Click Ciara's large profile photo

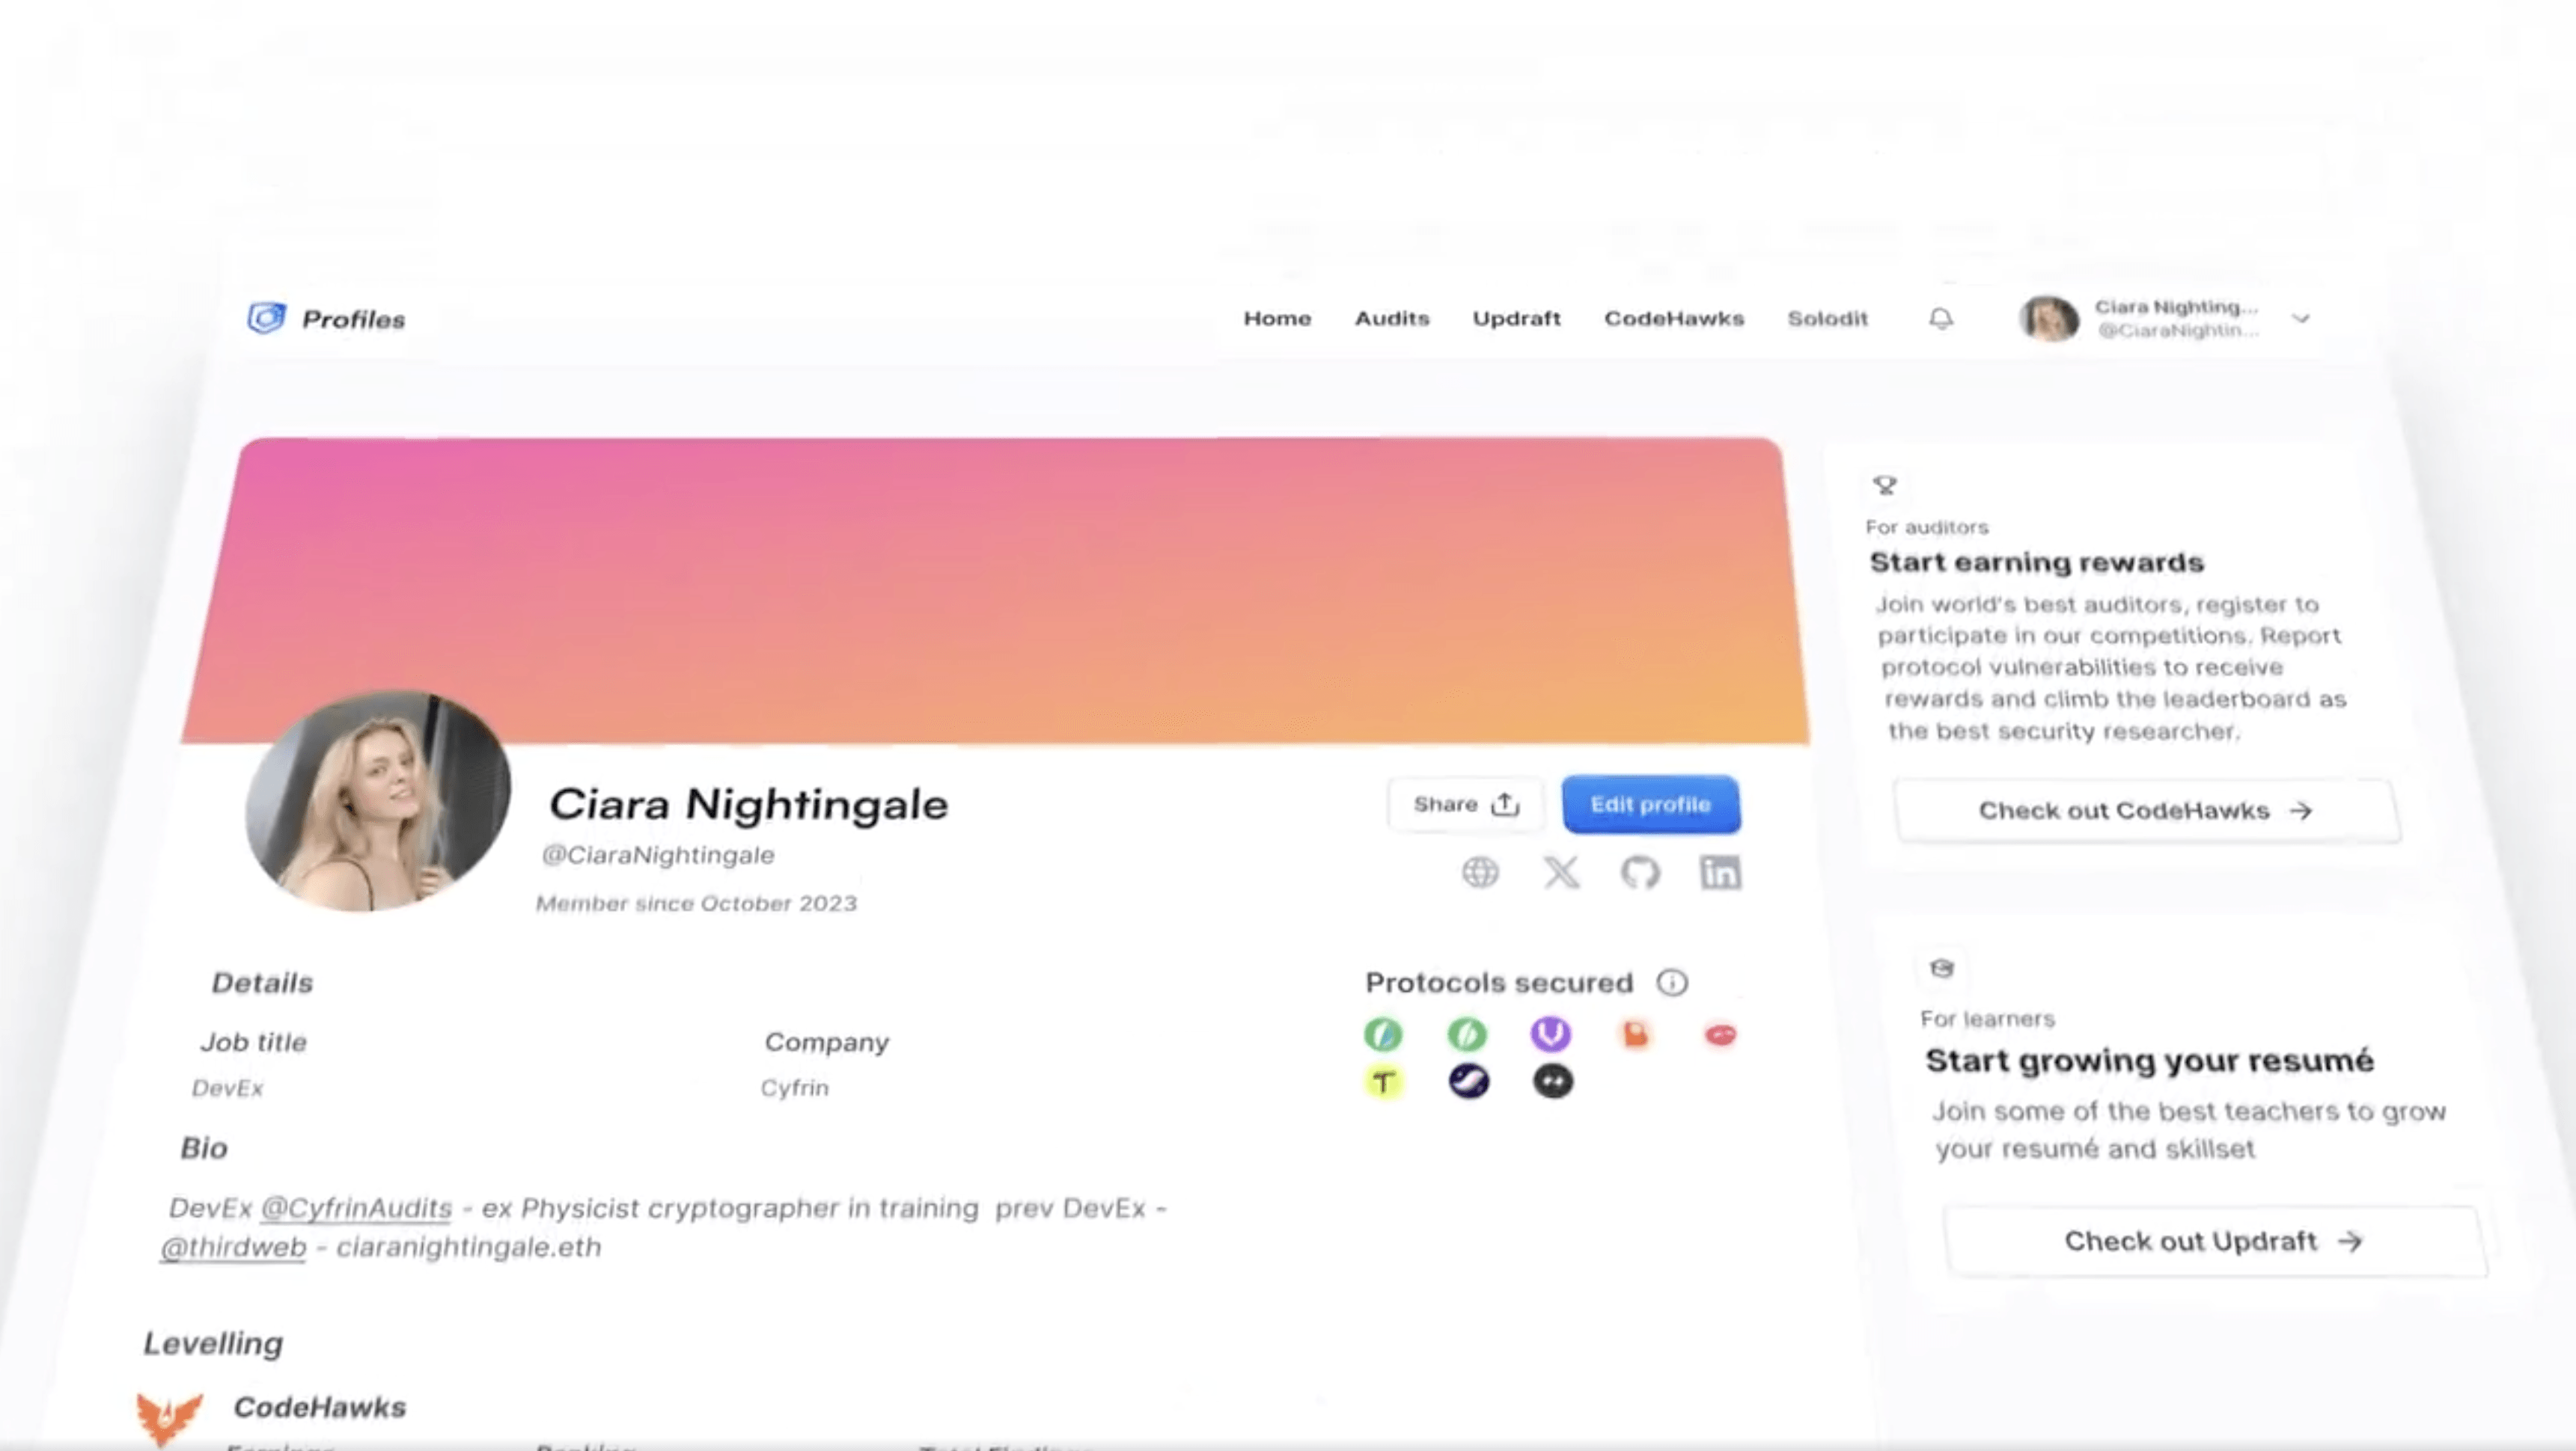(378, 802)
